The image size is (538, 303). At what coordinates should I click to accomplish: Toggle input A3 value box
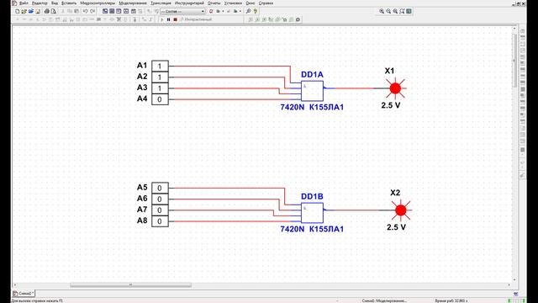tap(160, 88)
